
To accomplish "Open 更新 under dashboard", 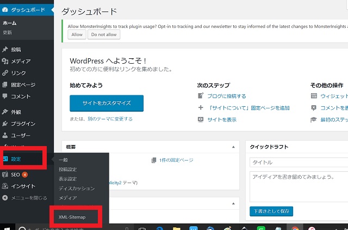I will (7, 33).
